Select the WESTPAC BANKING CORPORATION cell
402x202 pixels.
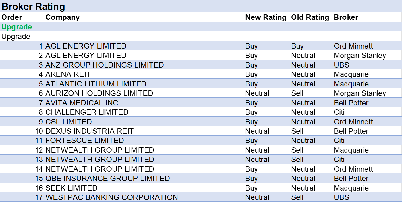[112, 197]
